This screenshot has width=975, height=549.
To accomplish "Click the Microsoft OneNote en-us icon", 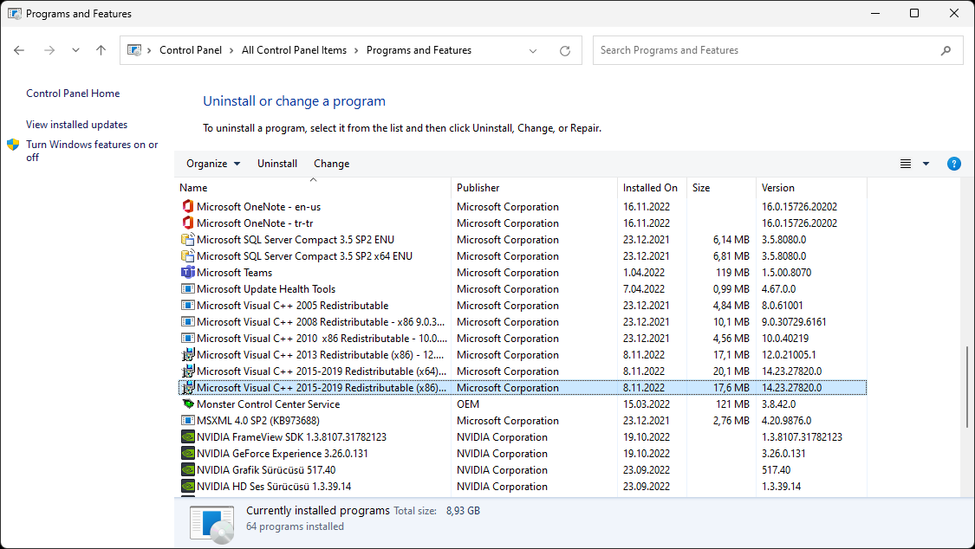I will click(187, 207).
